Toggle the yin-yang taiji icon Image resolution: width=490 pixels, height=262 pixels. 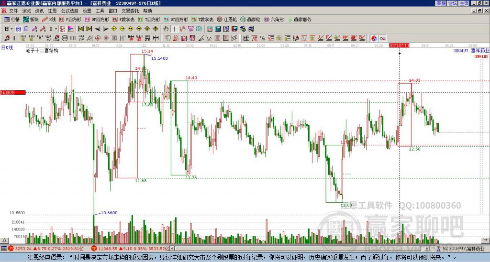(x=374, y=38)
